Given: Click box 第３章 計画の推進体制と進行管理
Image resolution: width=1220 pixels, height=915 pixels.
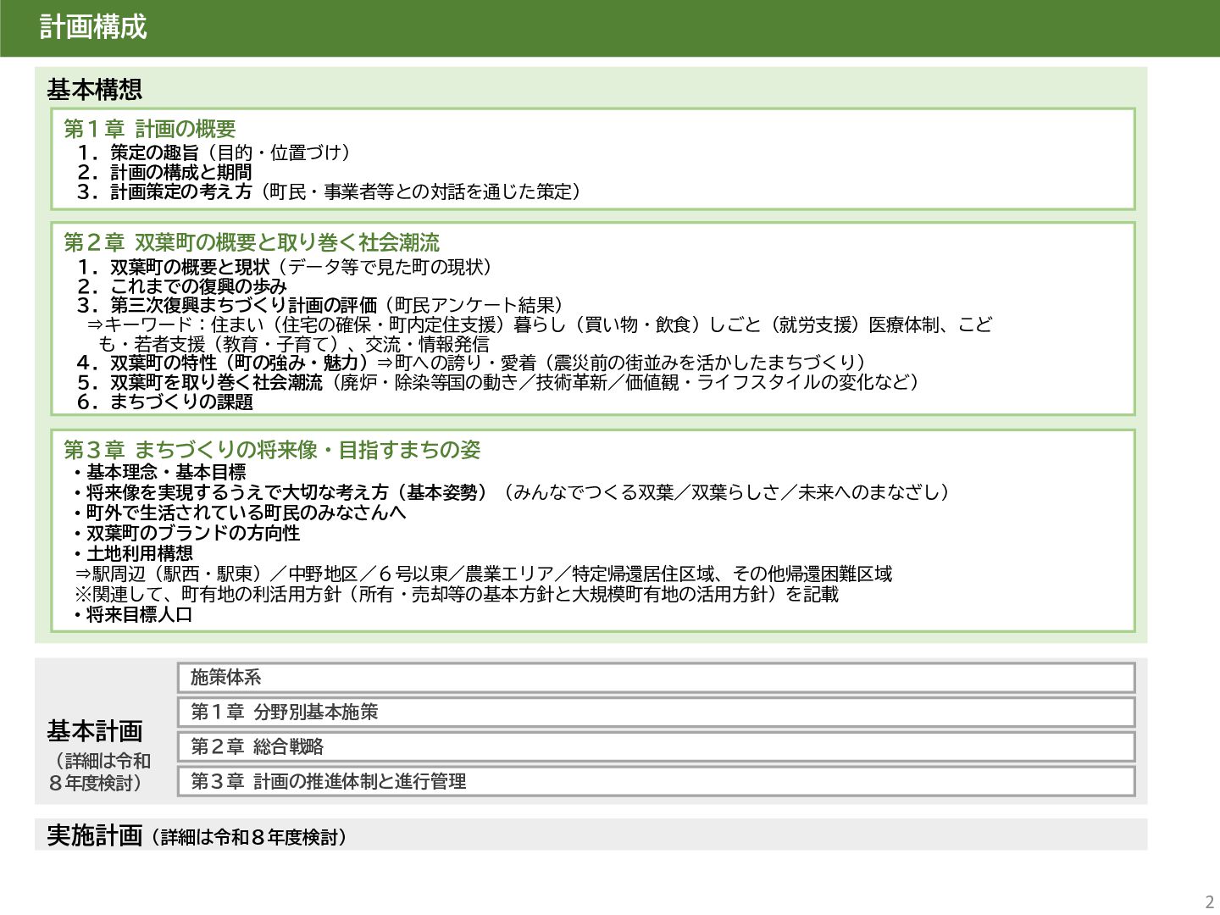Looking at the screenshot, I should tap(656, 781).
